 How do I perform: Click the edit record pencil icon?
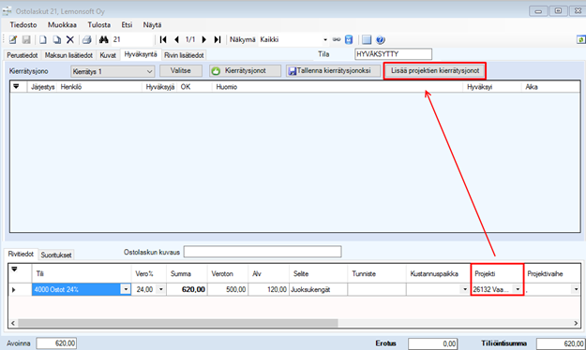(13, 39)
